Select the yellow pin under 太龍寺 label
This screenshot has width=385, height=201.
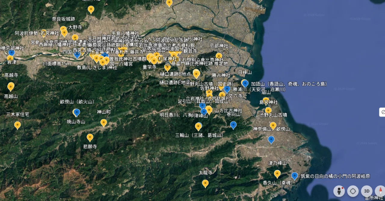pyautogui.click(x=205, y=184)
